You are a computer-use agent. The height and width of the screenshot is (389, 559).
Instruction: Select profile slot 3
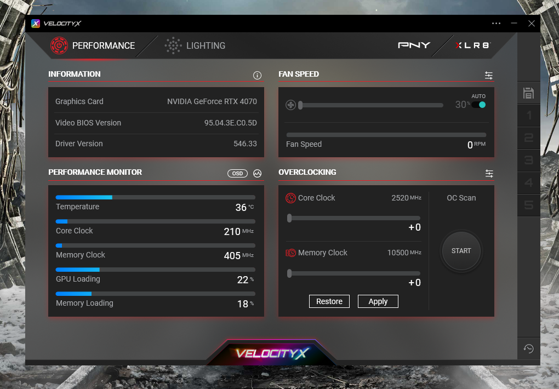[529, 160]
